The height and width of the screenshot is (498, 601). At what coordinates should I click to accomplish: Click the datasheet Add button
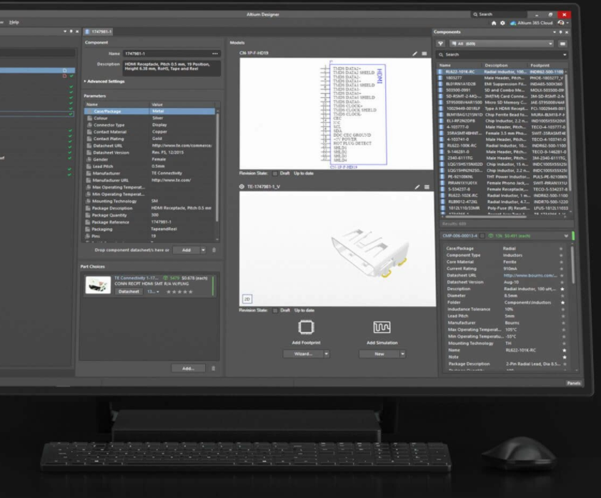coord(187,250)
